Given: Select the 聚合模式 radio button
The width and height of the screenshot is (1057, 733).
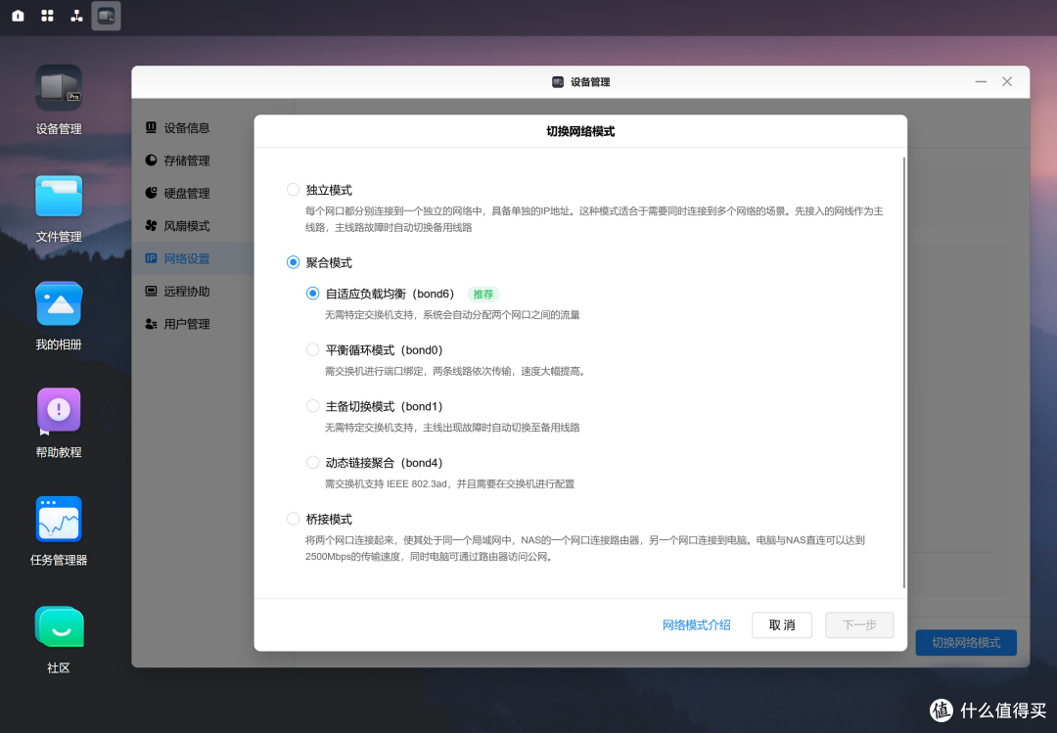Looking at the screenshot, I should (x=293, y=261).
